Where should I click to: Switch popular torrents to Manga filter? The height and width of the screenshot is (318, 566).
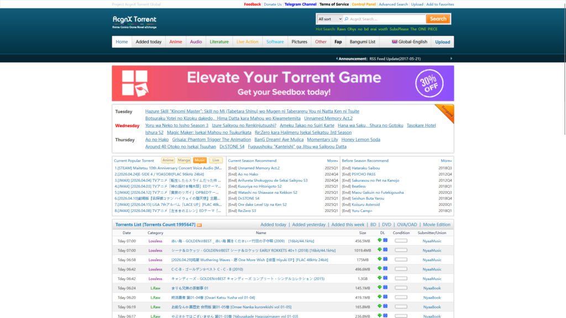click(184, 160)
